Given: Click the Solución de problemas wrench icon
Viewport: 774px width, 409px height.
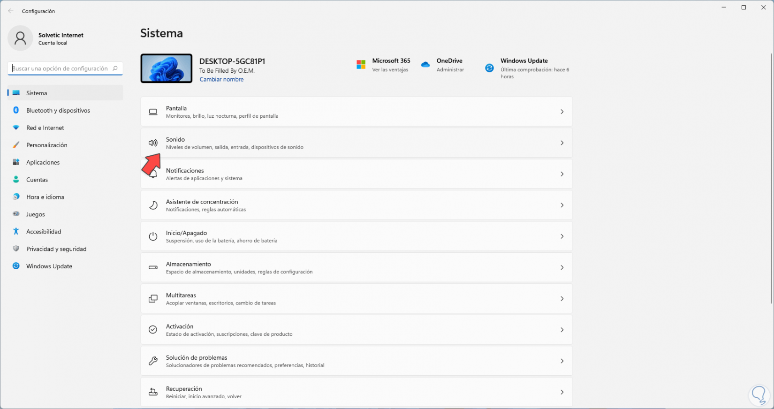Looking at the screenshot, I should (x=153, y=361).
